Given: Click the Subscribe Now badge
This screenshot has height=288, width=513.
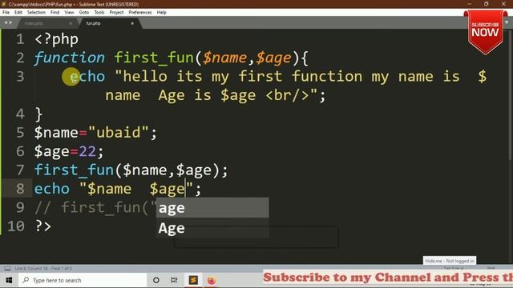Looking at the screenshot, I should [x=485, y=32].
